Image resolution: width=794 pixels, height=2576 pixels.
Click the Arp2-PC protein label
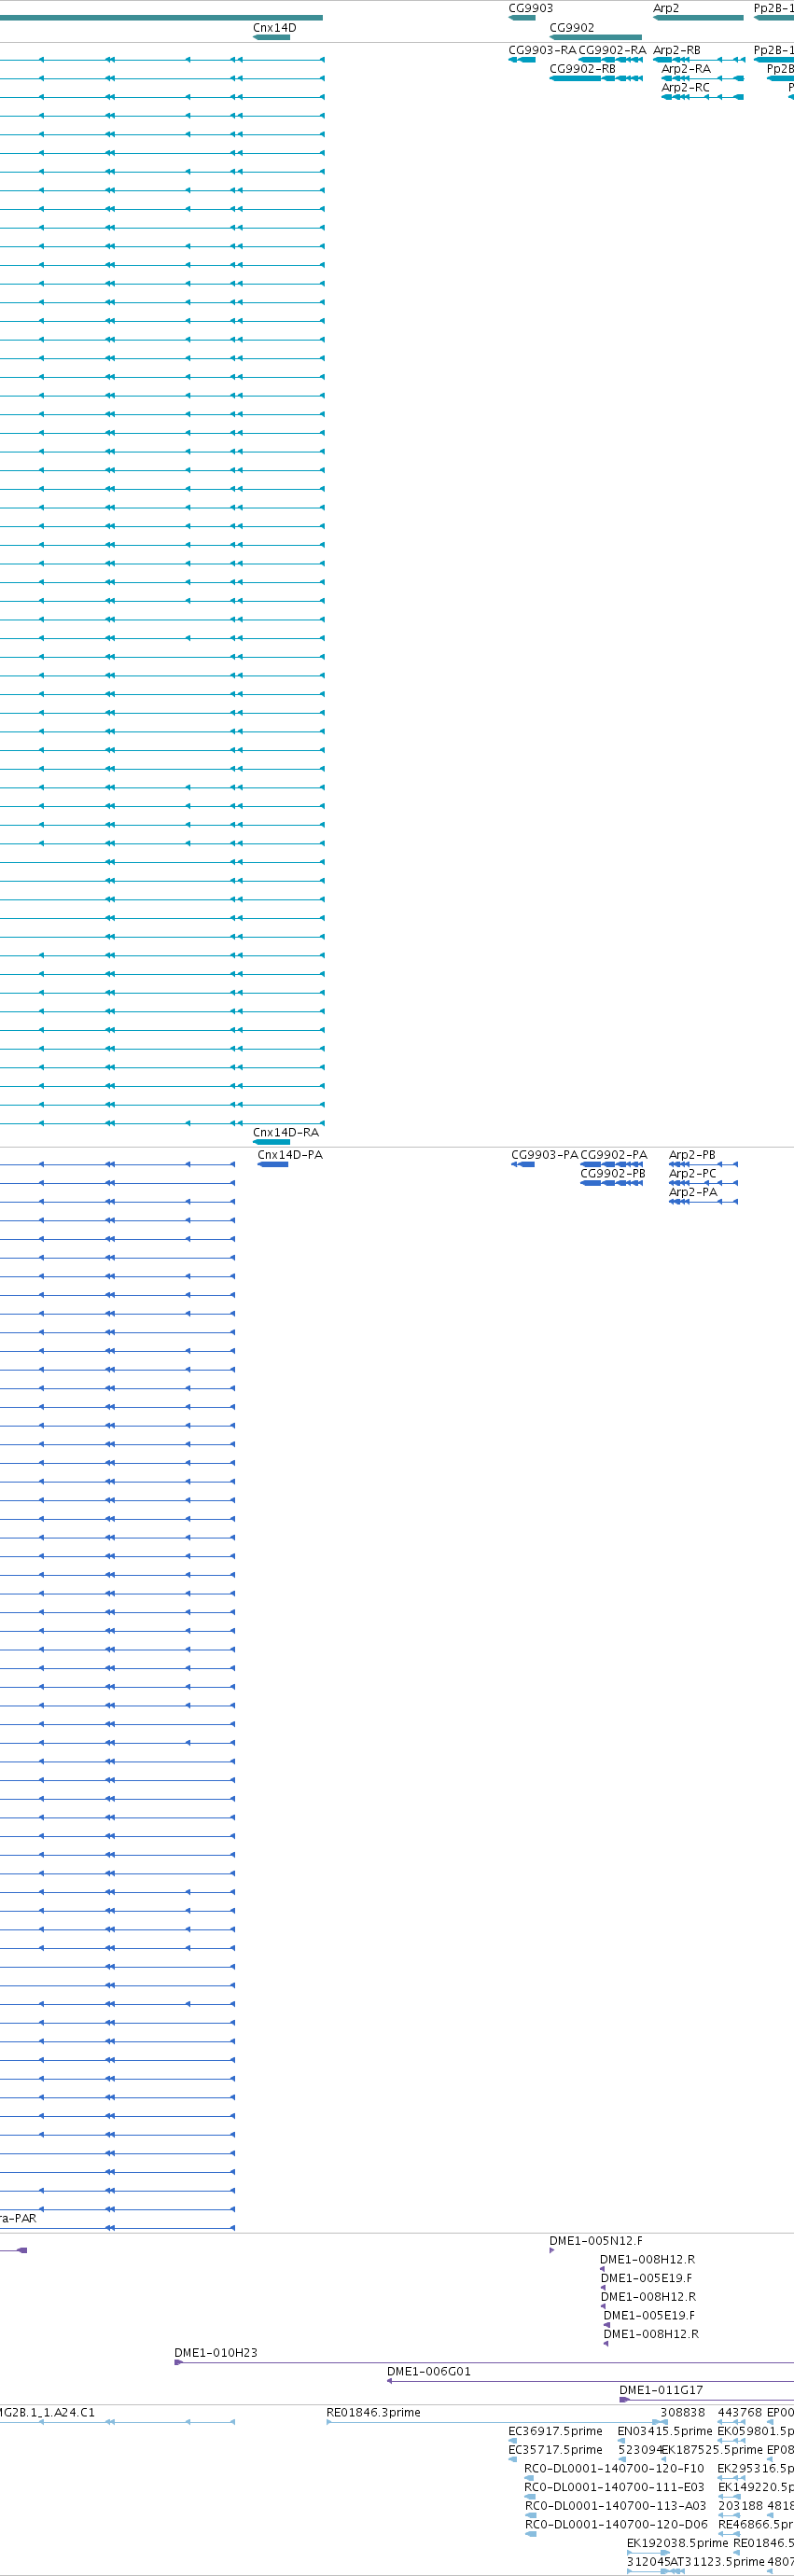692,1174
